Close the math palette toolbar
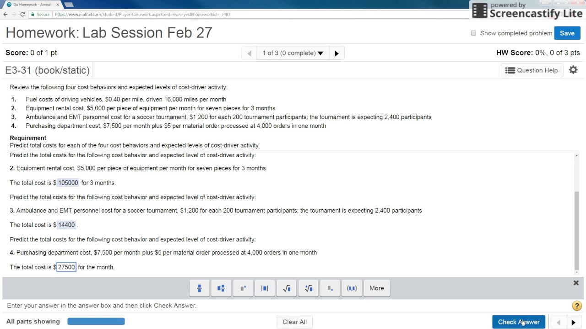586x329 pixels. tap(576, 283)
